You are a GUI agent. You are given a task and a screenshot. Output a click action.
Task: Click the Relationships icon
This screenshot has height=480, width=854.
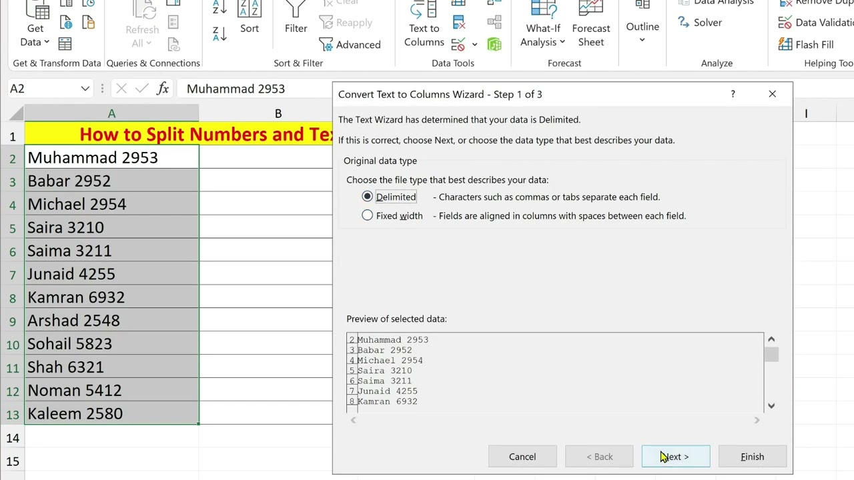click(x=494, y=23)
